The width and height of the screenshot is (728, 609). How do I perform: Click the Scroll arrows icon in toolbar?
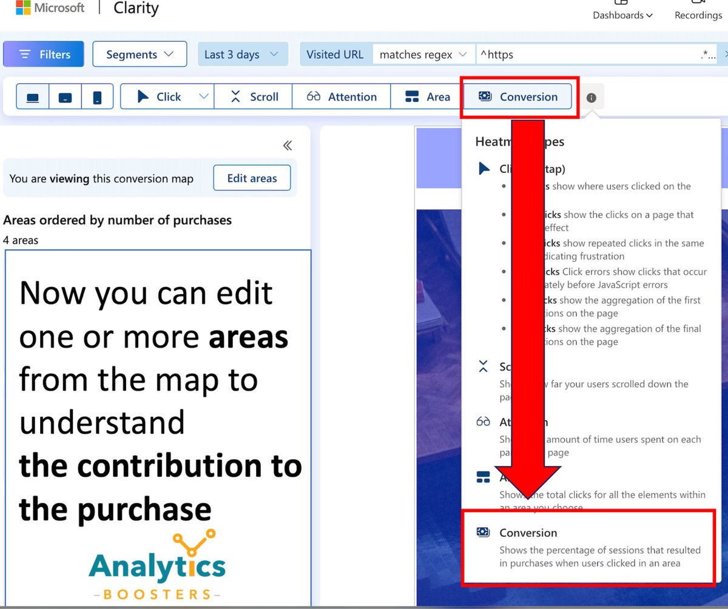pos(236,97)
